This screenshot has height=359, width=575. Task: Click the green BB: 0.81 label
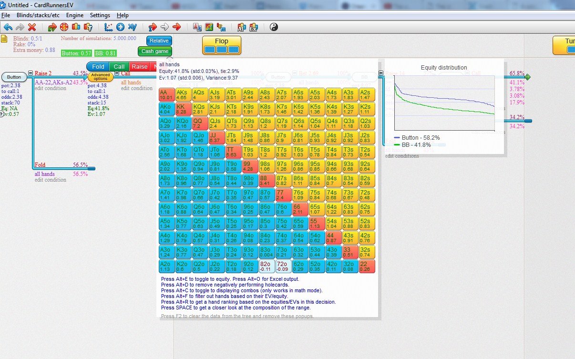tap(106, 53)
